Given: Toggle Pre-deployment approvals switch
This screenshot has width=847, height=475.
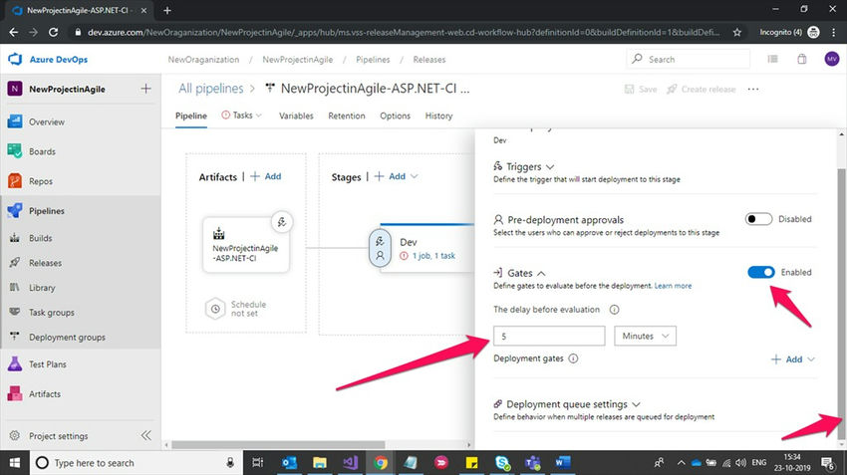Looking at the screenshot, I should click(758, 219).
